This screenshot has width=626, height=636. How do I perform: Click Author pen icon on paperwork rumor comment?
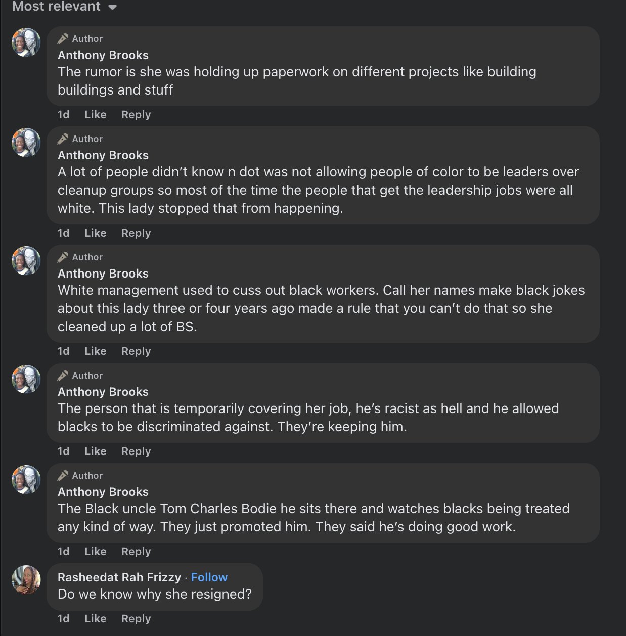[63, 39]
